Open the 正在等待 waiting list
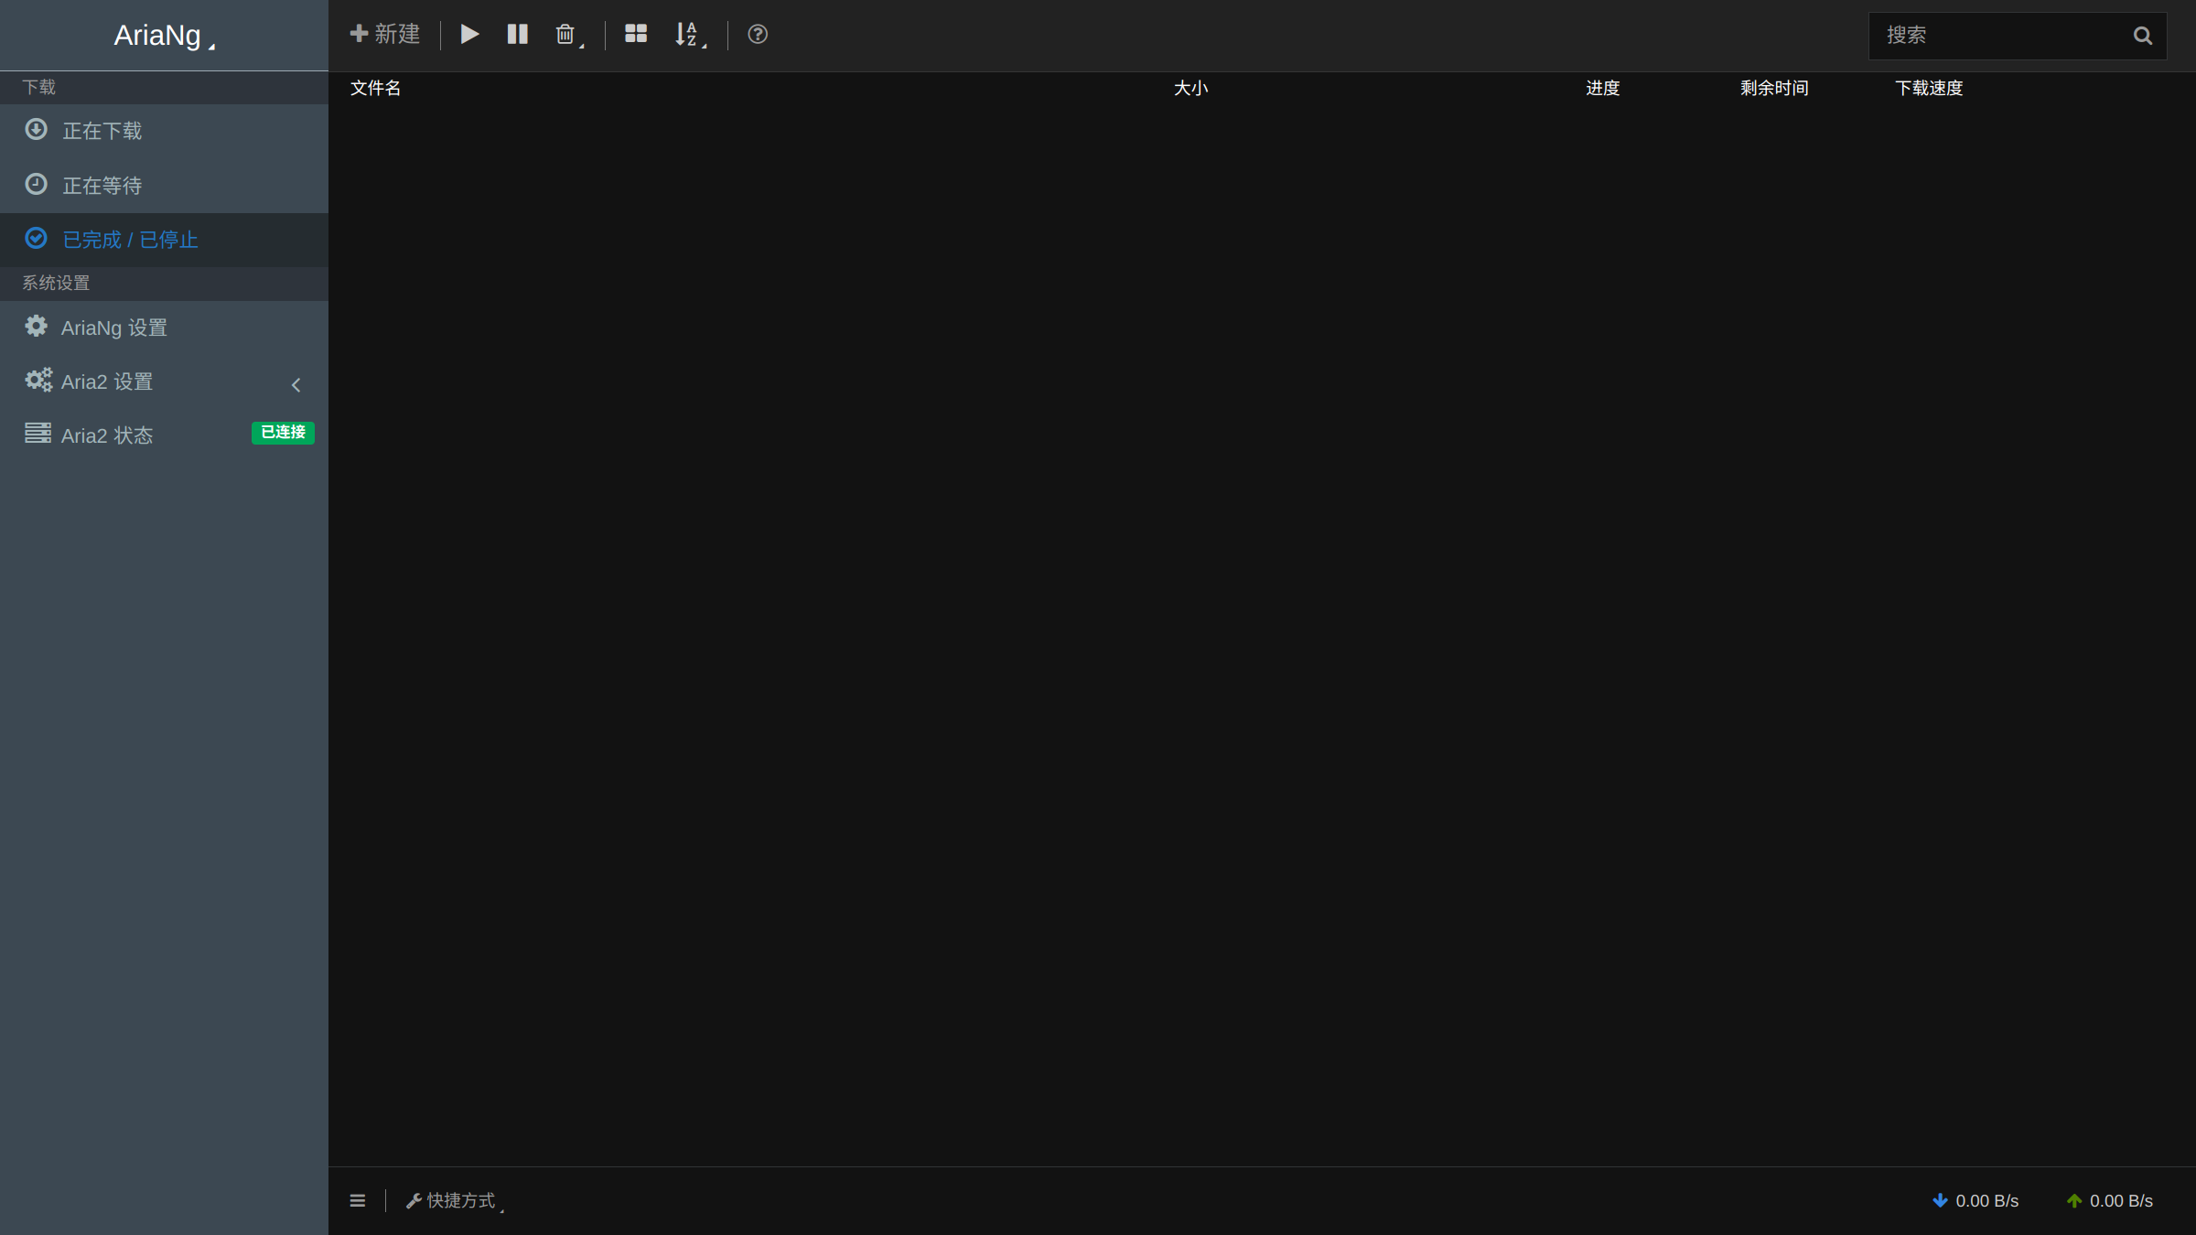Image resolution: width=2196 pixels, height=1235 pixels. 165,186
